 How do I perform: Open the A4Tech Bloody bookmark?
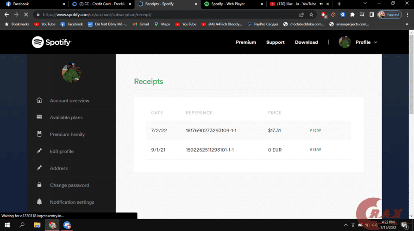click(221, 24)
